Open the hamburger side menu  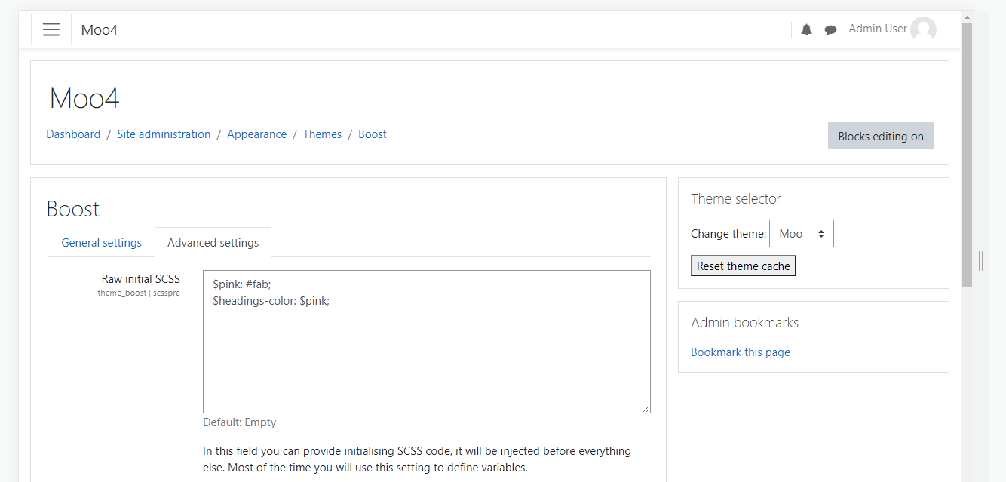tap(51, 29)
